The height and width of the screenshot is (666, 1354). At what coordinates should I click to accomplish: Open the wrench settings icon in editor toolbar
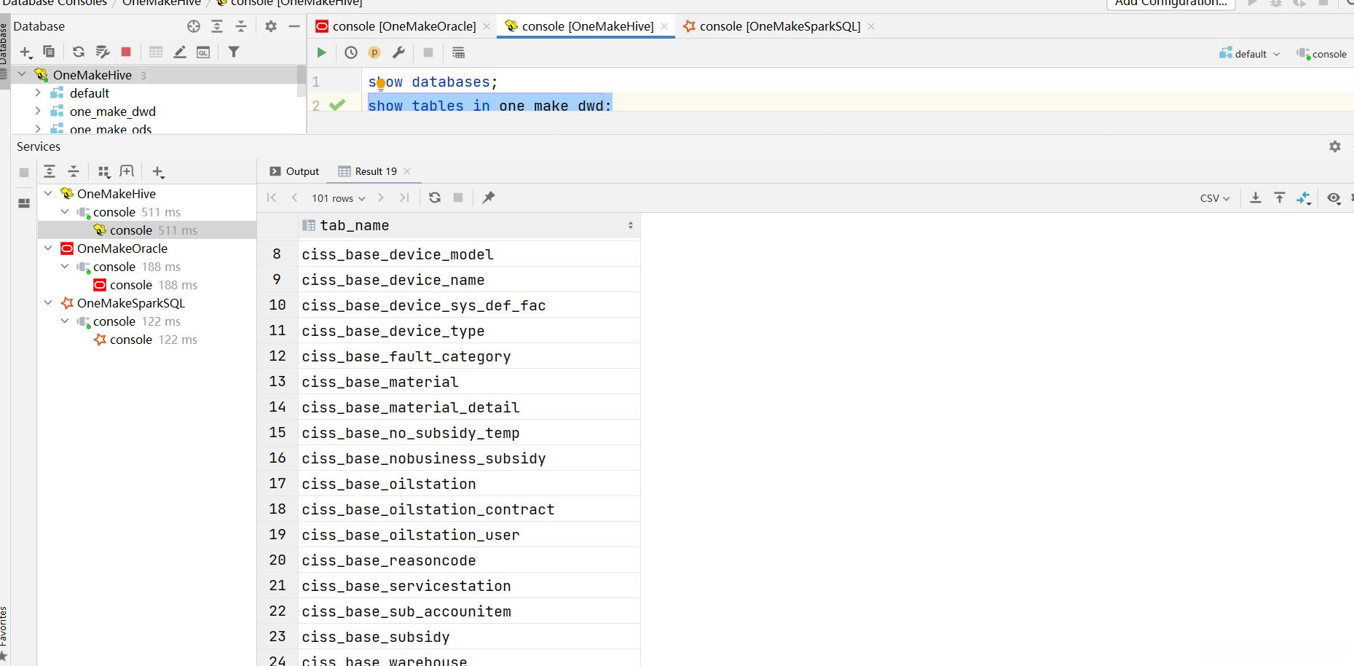point(398,52)
